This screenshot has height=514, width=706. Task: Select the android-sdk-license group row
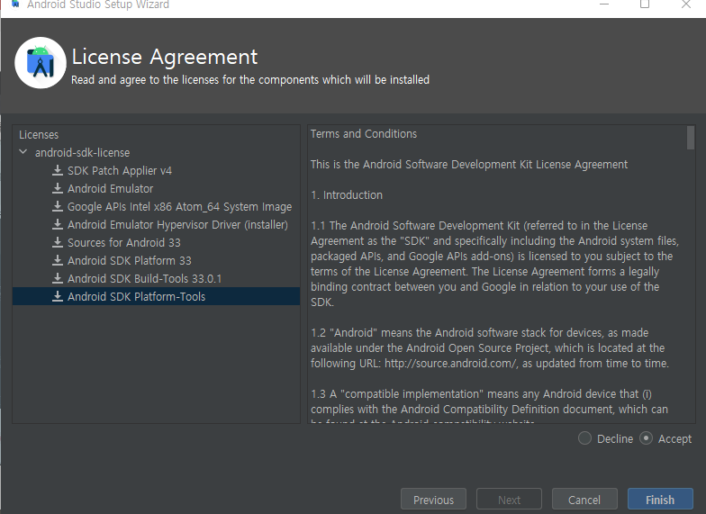tap(156, 153)
